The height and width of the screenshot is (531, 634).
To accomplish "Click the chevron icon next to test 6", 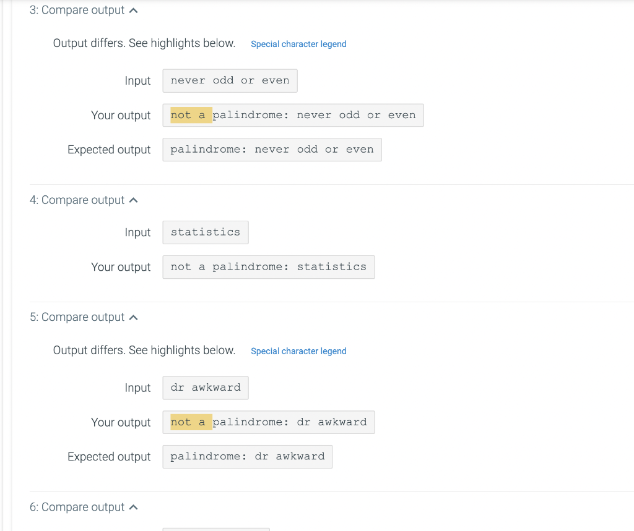I will coord(133,506).
